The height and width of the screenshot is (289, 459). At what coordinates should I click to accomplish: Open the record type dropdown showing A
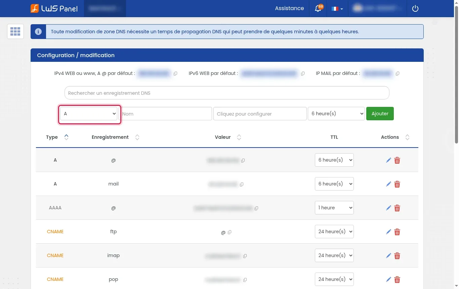click(x=89, y=114)
